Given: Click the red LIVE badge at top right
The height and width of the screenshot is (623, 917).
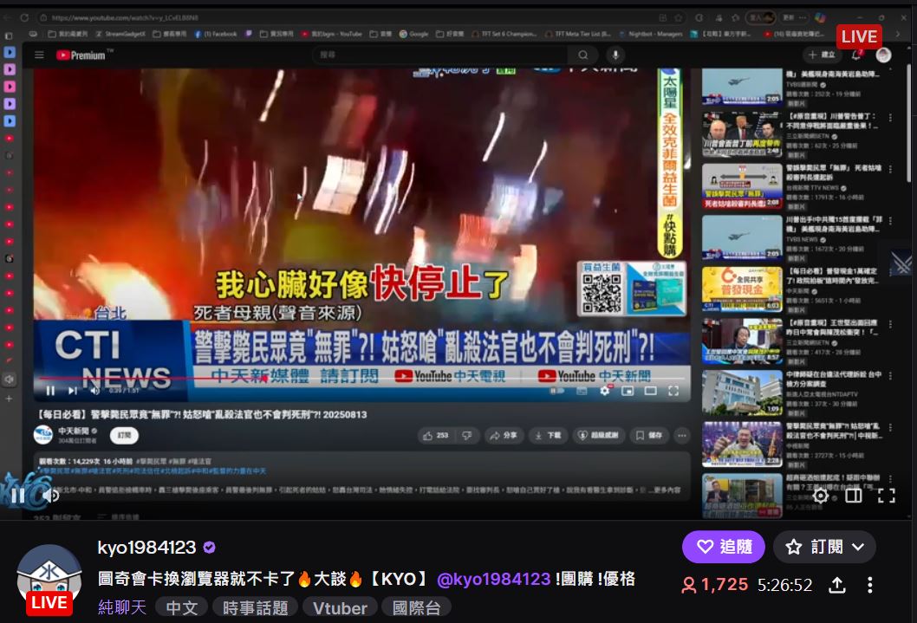Looking at the screenshot, I should (x=859, y=36).
